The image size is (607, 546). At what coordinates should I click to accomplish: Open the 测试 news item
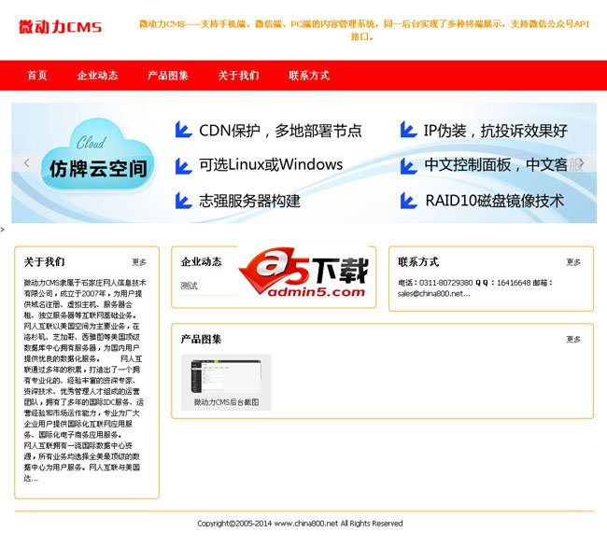tap(189, 286)
